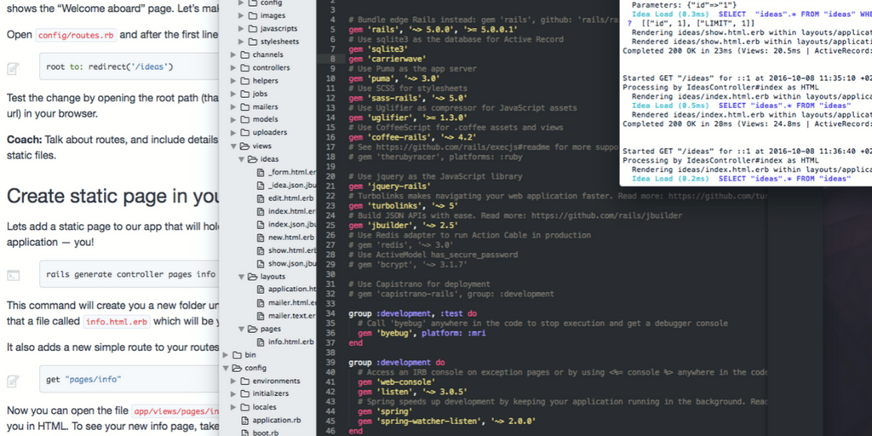Screen dimensions: 872x436
Task: Click the channels folder icon
Action: [x=244, y=54]
